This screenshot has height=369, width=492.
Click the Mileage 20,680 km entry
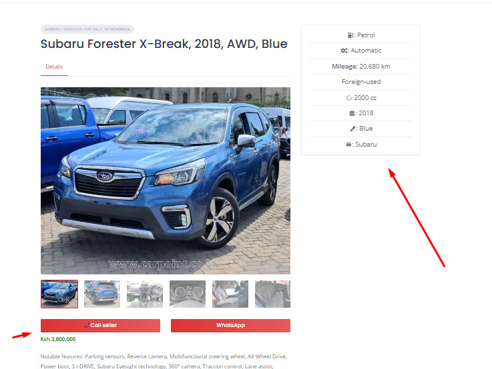coord(361,67)
